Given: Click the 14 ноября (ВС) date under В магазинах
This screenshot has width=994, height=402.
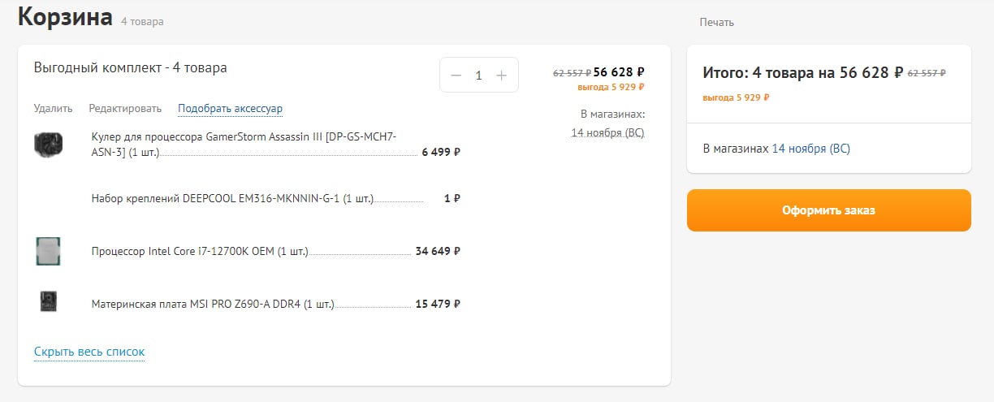Looking at the screenshot, I should pyautogui.click(x=607, y=132).
